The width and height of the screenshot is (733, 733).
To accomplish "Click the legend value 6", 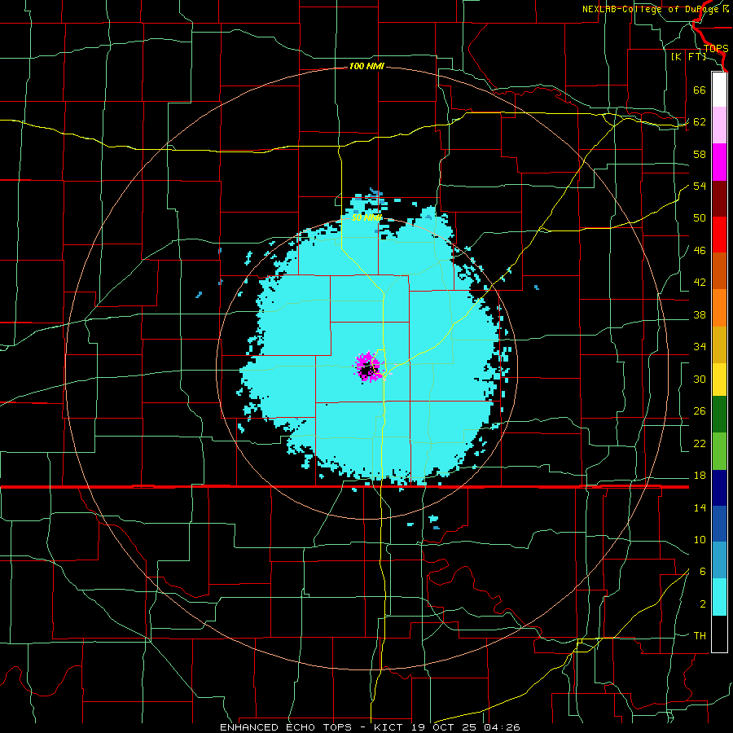I will pos(703,572).
